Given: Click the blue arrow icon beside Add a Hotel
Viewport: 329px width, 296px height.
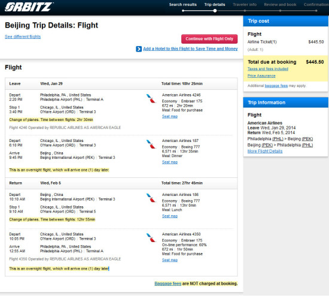Looking at the screenshot, I should [139, 49].
